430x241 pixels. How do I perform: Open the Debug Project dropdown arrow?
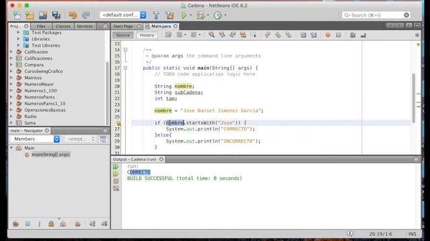[208, 15]
